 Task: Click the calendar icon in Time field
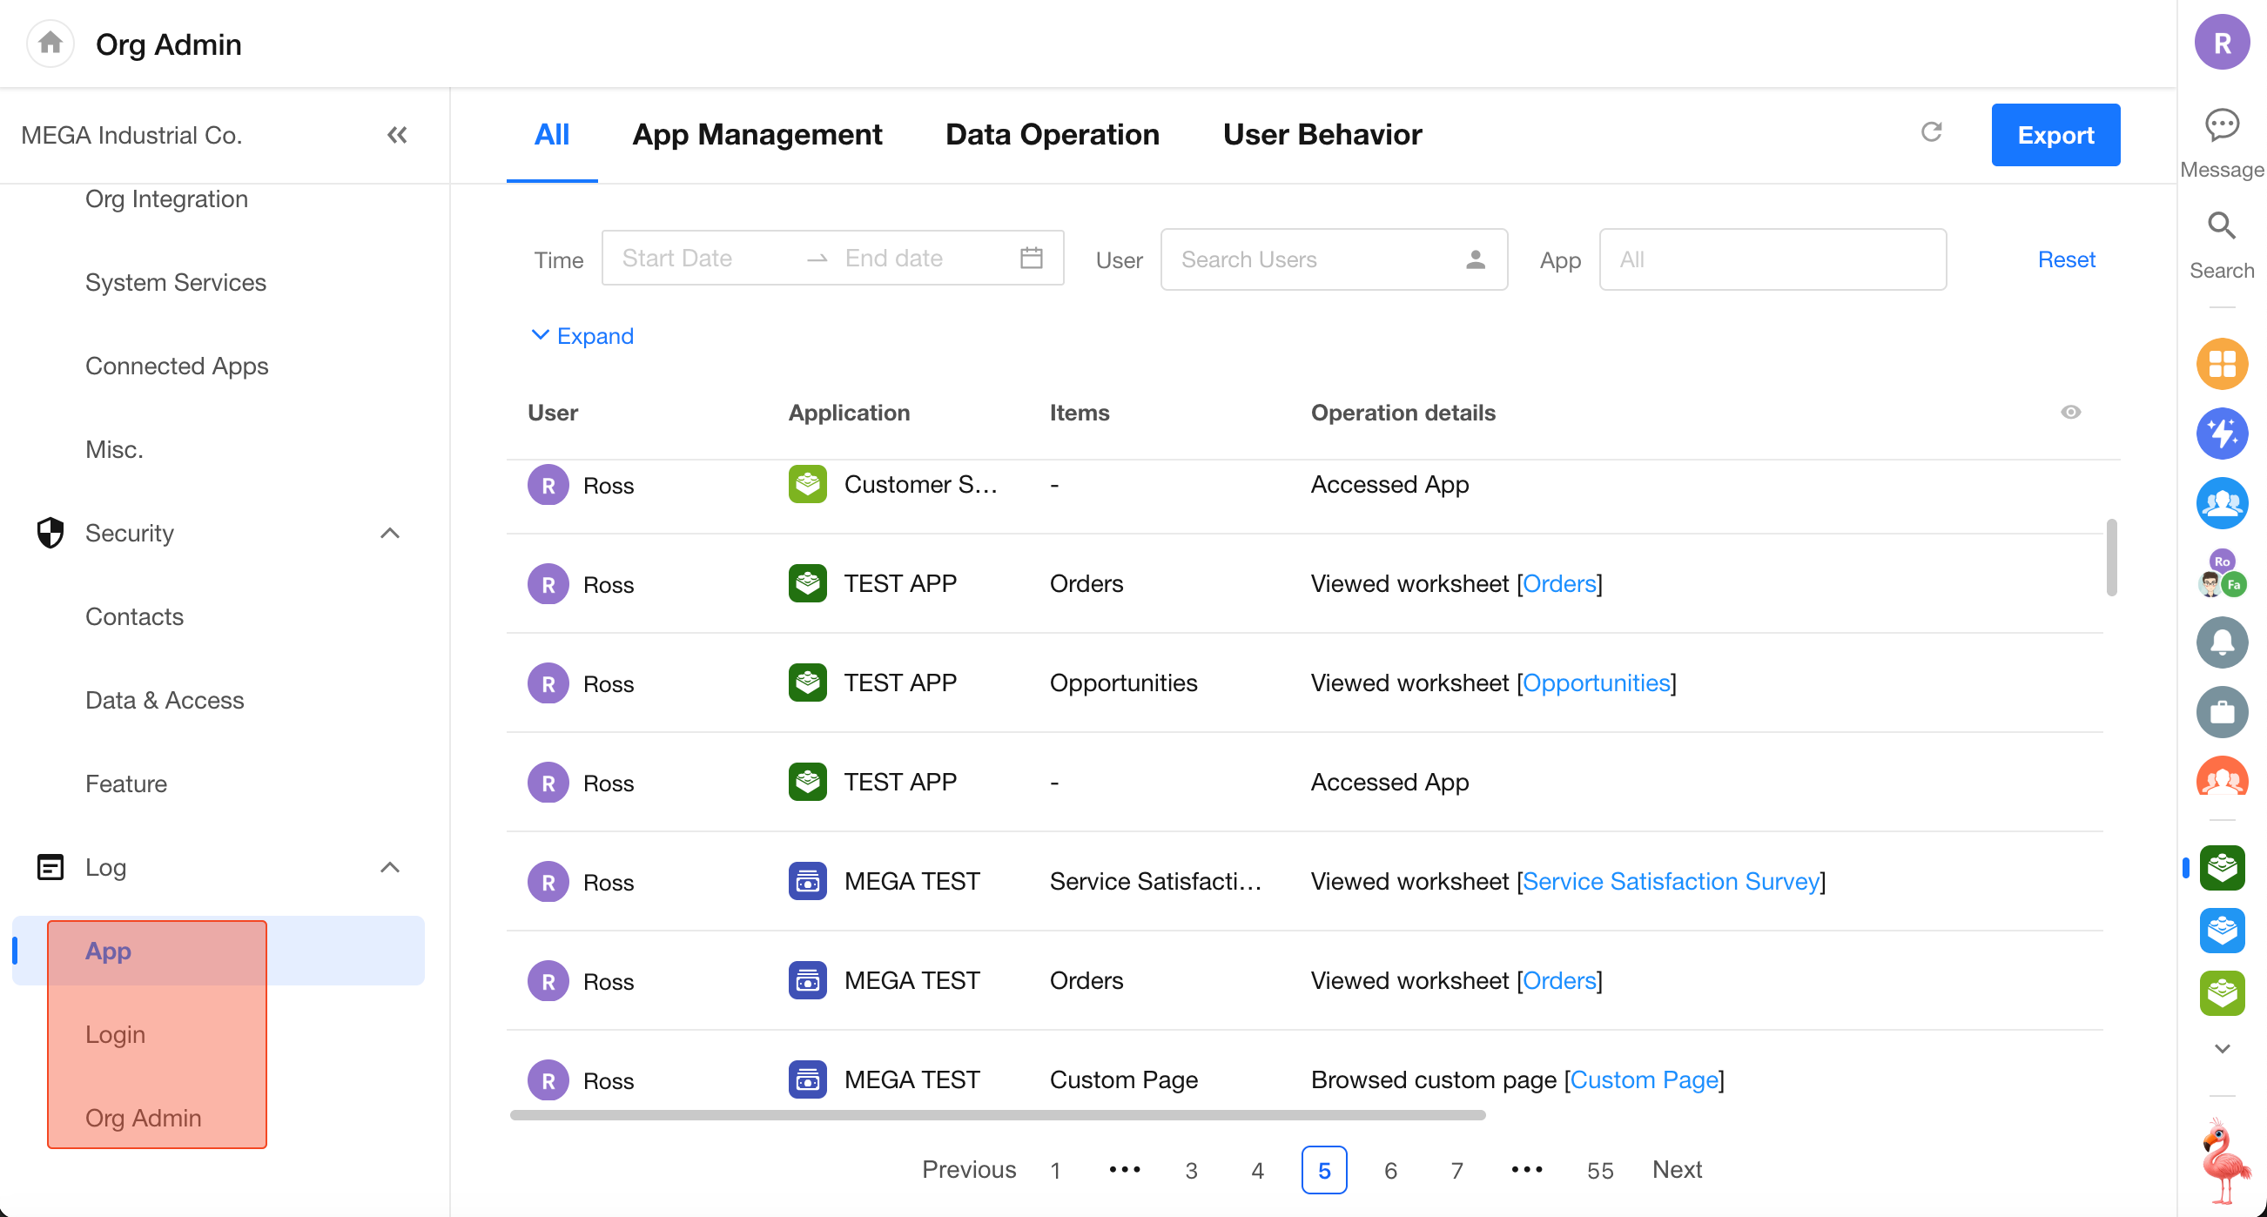pyautogui.click(x=1032, y=259)
